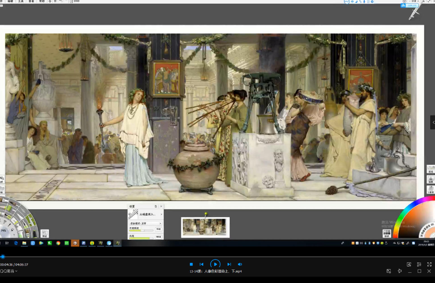Viewport: 435px width, 283px height.
Task: Select the paint bucket tool on wheel
Action: [x=12, y=229]
